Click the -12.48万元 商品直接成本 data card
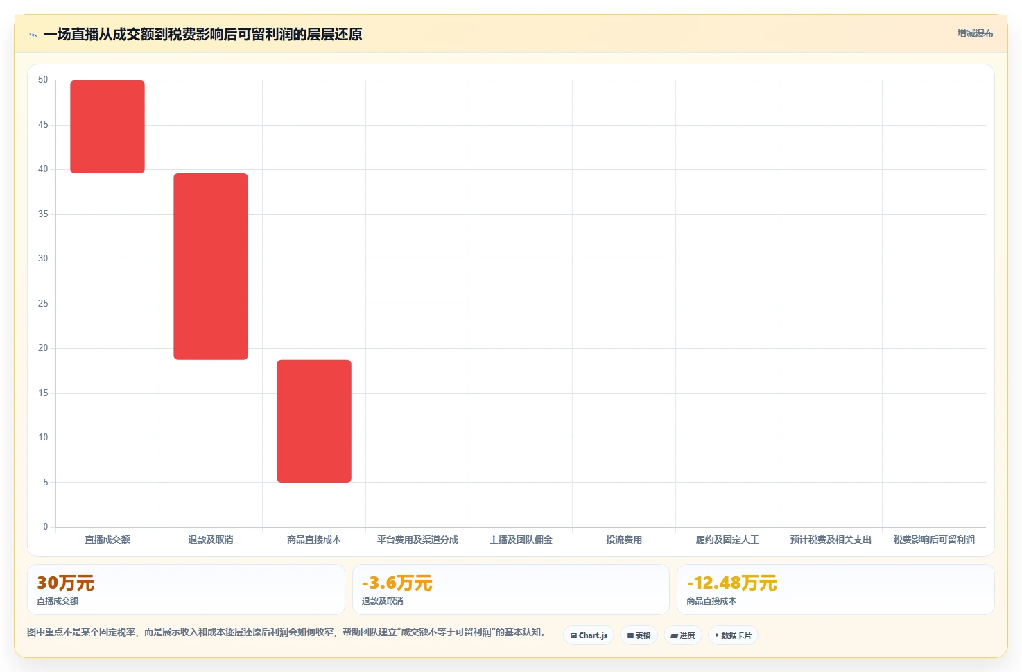 835,589
